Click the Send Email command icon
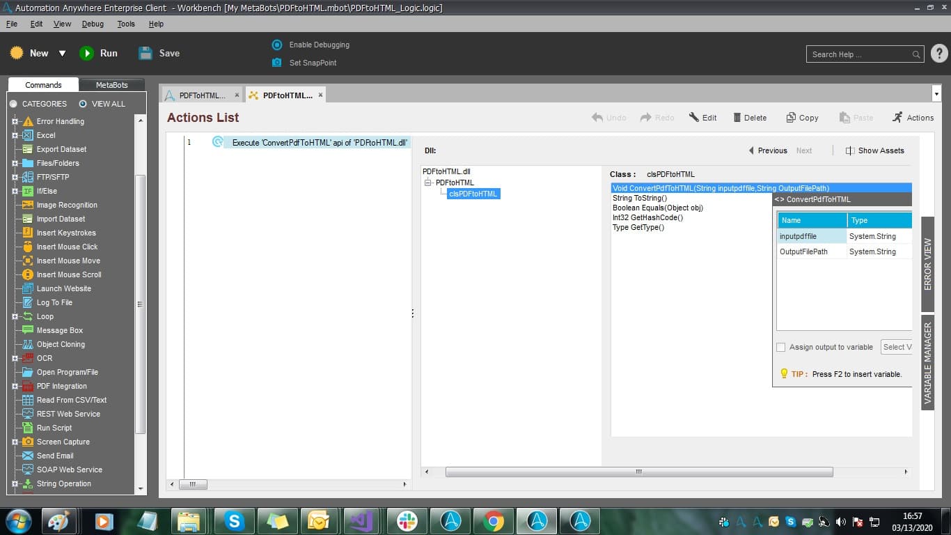 tap(28, 456)
